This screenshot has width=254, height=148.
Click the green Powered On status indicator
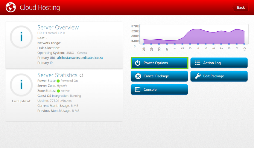pos(58,81)
